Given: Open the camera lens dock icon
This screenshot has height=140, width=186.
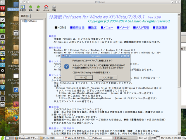Looking at the screenshot, I should coord(2,37).
